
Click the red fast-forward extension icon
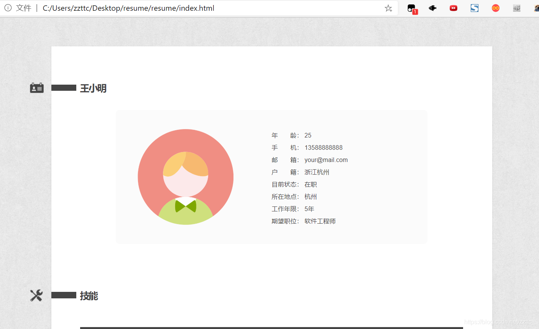coord(454,8)
